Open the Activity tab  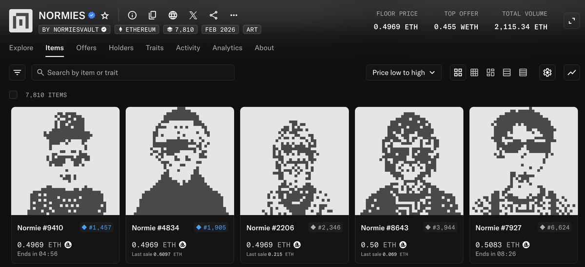[188, 48]
